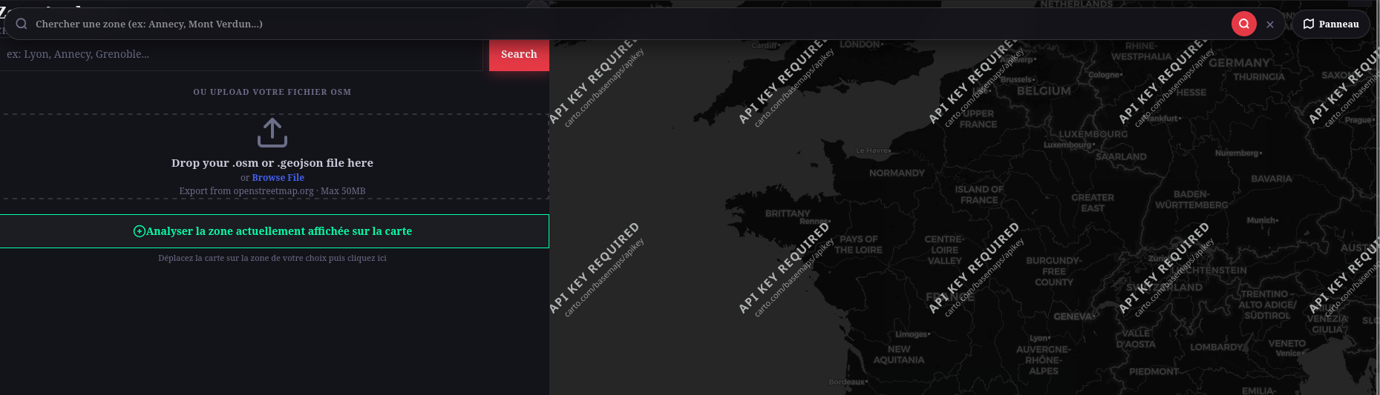1380x395 pixels.
Task: Click the 'Déplacez la carte sur la zone' hint
Action: point(272,258)
